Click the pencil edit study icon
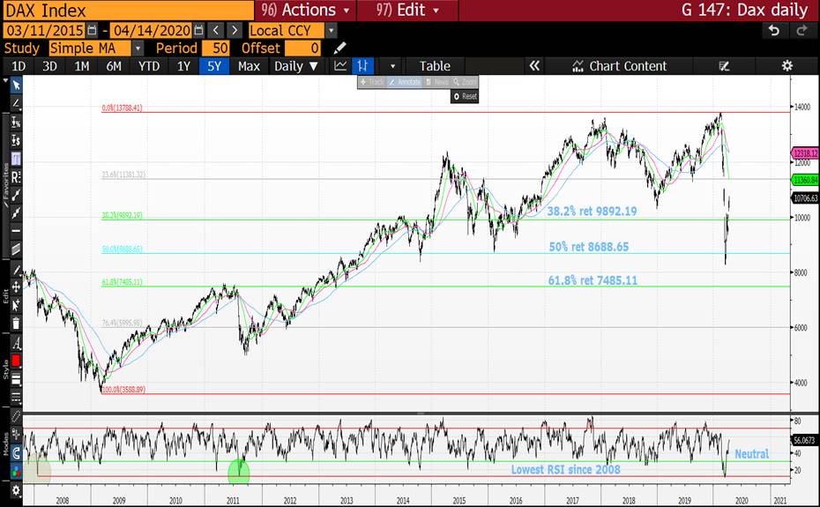Viewport: 820px width, 507px height. tap(340, 48)
